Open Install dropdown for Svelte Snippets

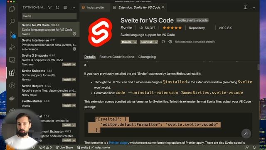coord(74,80)
